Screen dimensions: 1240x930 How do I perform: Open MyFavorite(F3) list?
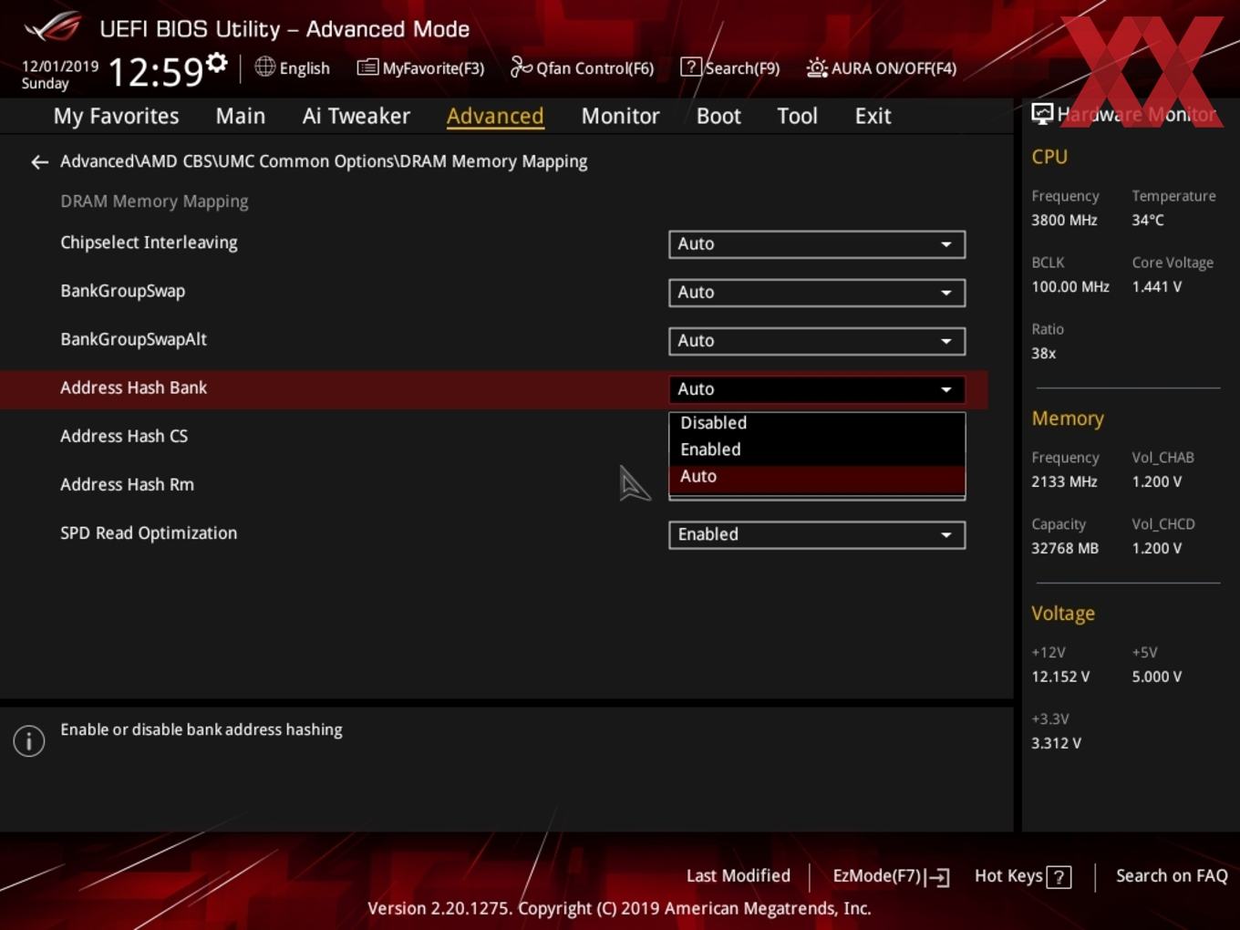(421, 67)
